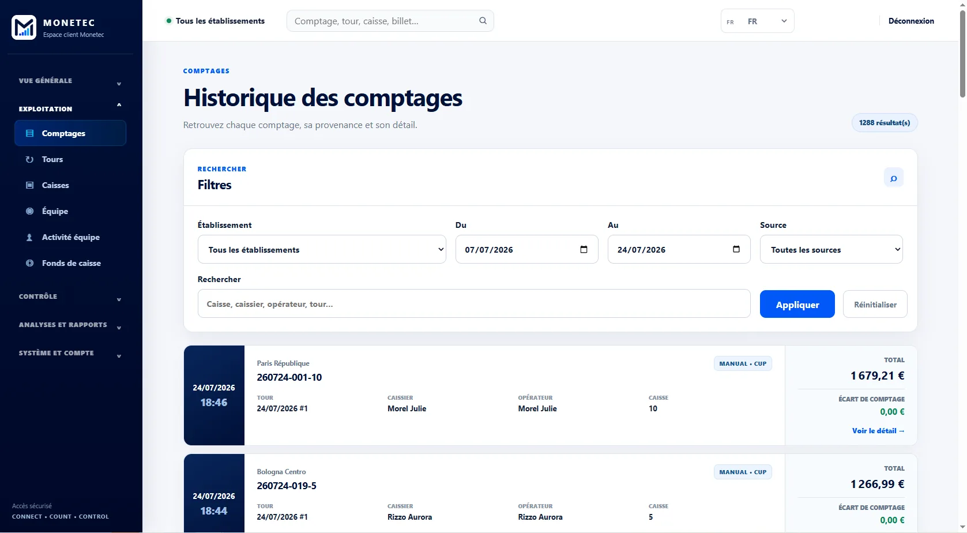Open the FR language dropdown
Image resolution: width=967 pixels, height=533 pixels.
(x=757, y=21)
